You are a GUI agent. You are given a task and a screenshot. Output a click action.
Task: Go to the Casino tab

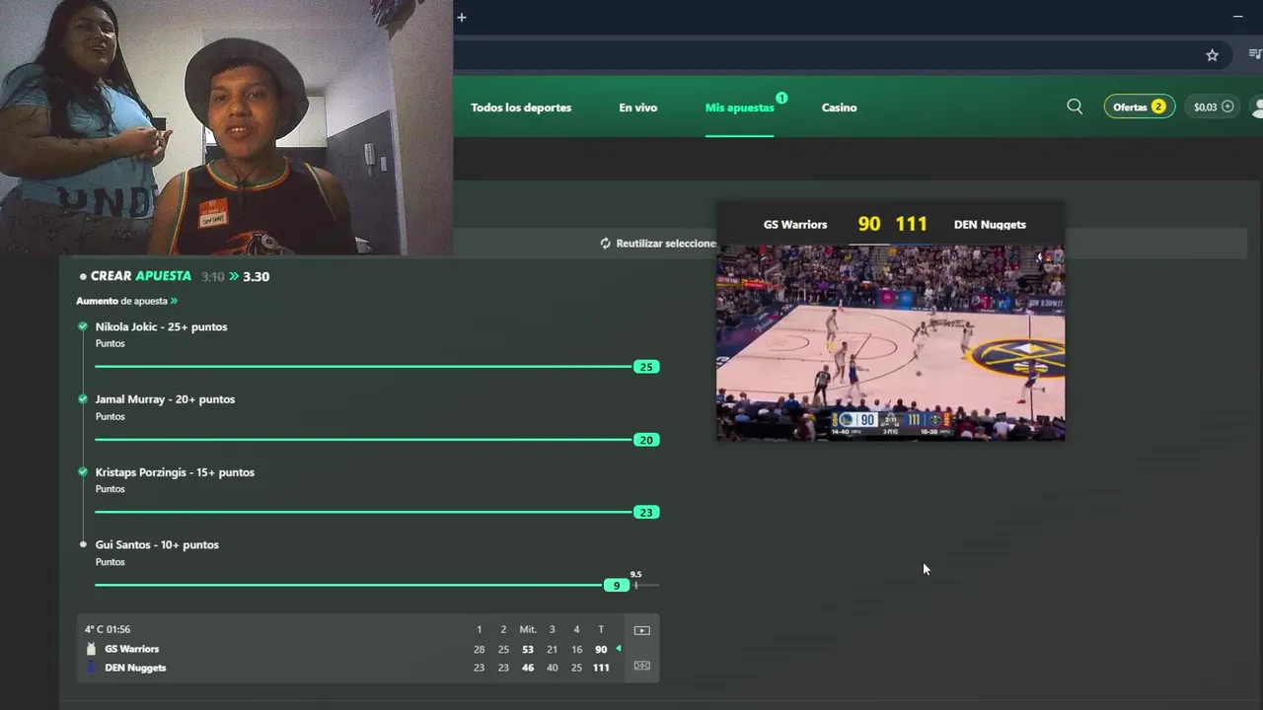click(839, 107)
